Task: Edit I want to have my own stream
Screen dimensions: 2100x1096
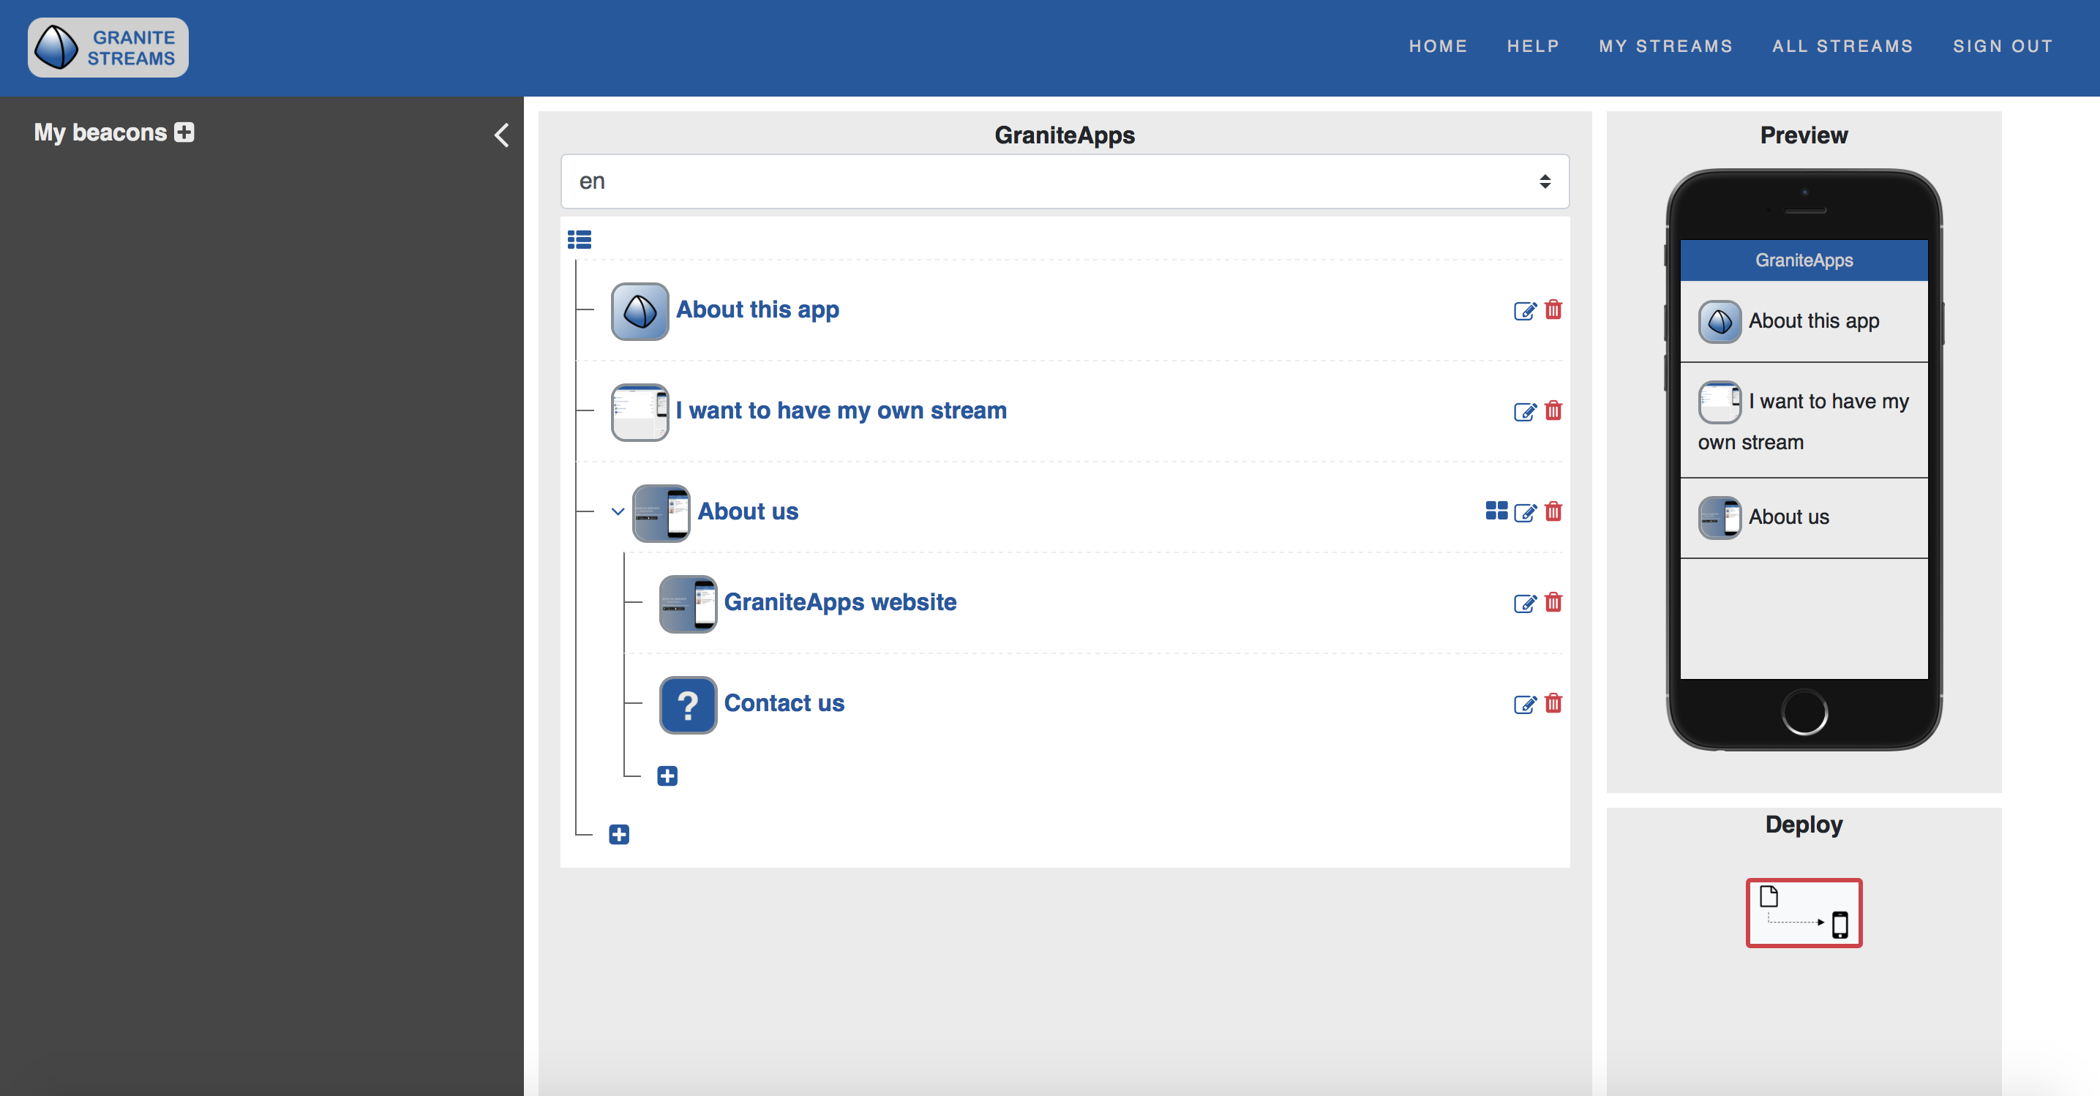Action: (x=1524, y=411)
